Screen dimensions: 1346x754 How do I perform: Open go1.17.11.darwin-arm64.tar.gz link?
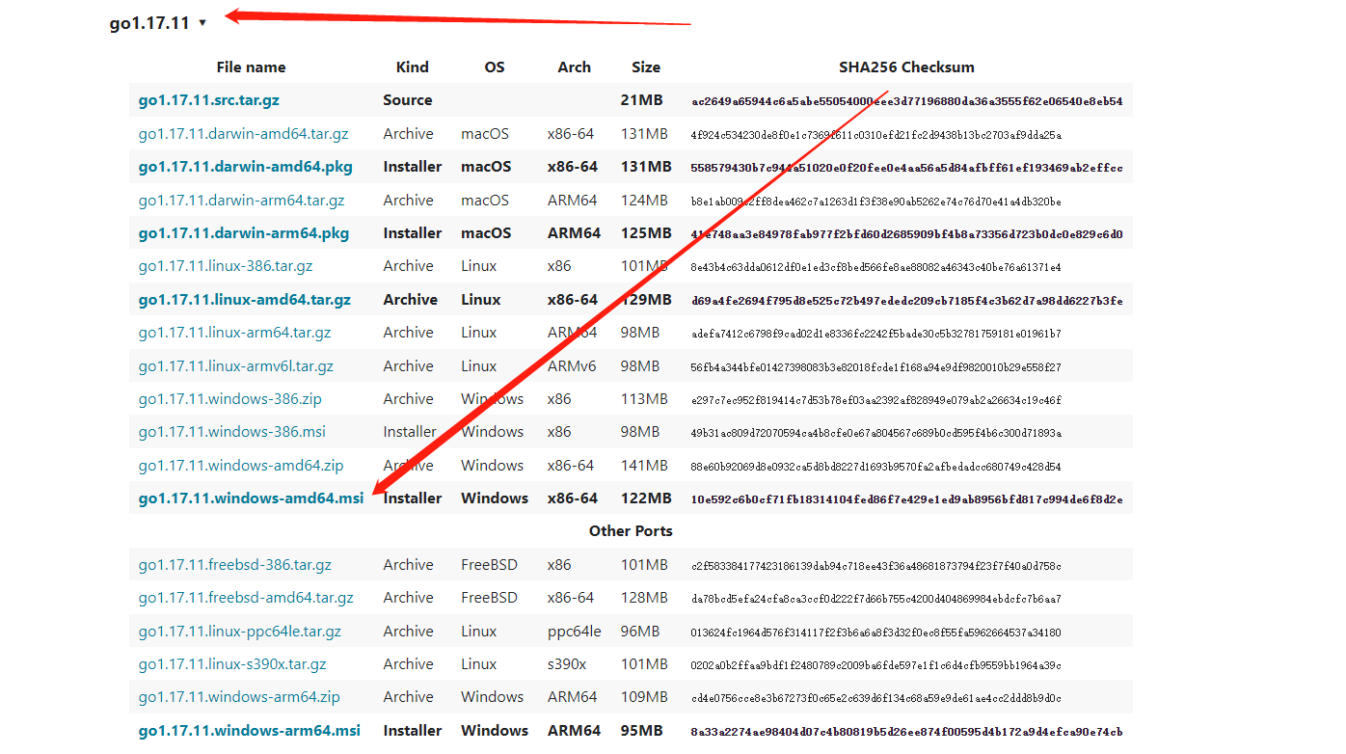pyautogui.click(x=241, y=201)
